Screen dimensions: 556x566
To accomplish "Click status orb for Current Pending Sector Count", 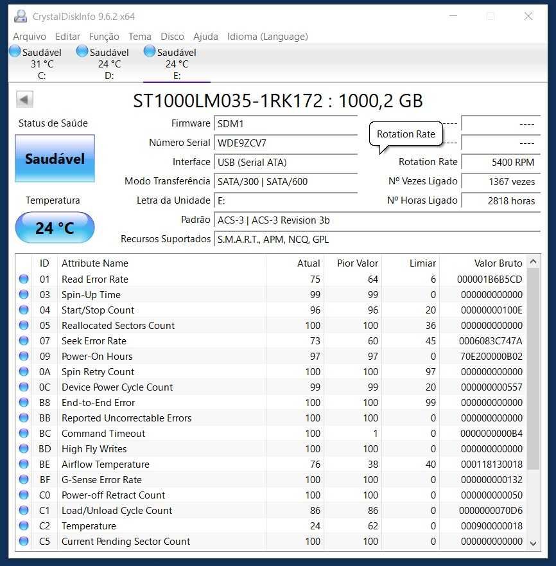I will [x=24, y=541].
